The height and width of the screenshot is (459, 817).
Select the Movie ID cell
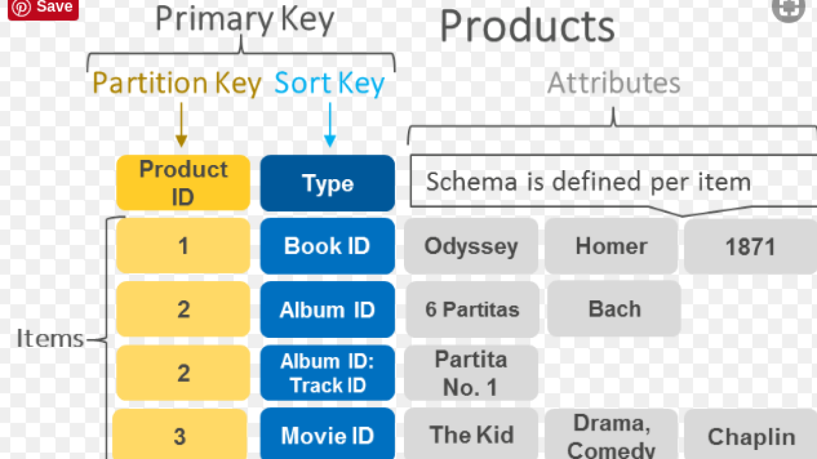[327, 435]
